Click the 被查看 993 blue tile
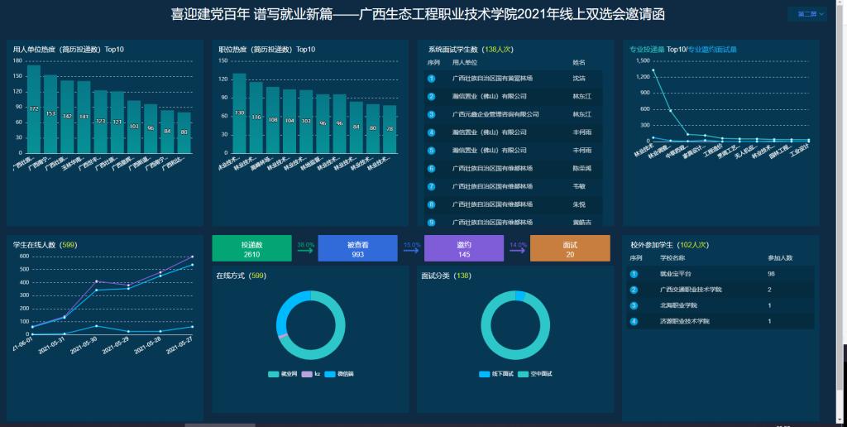 click(357, 249)
